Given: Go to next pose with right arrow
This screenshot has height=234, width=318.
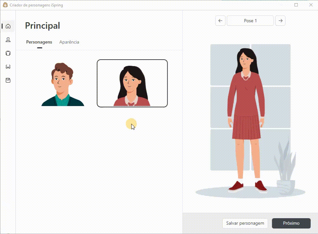Looking at the screenshot, I should pyautogui.click(x=280, y=21).
